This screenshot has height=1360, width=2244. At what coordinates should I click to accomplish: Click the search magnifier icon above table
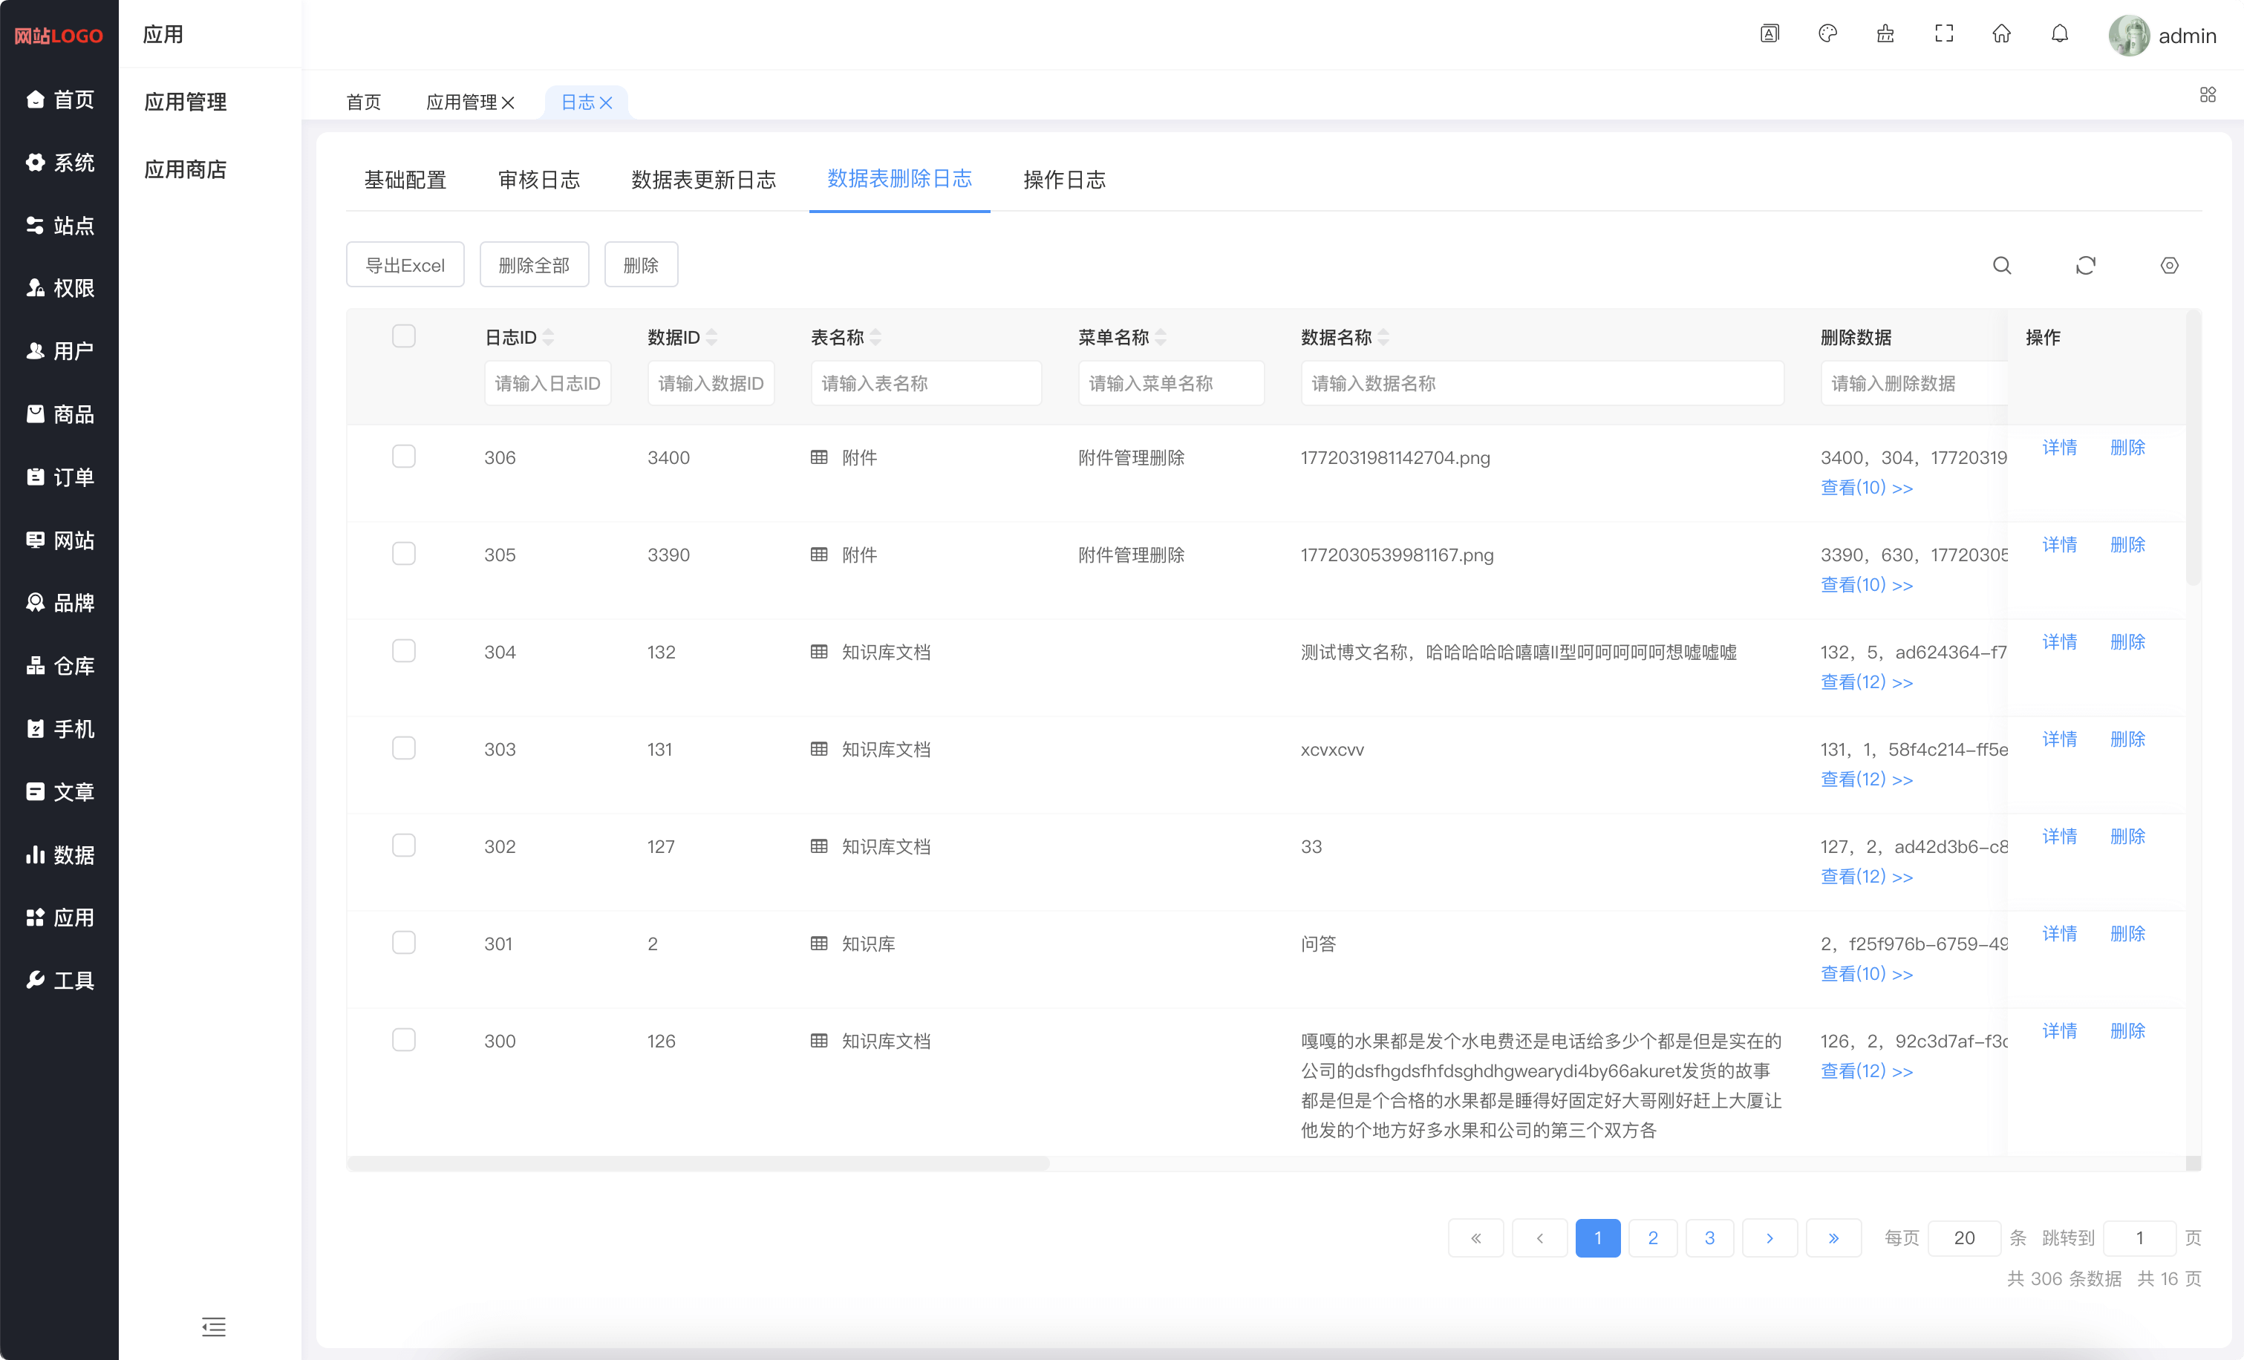(x=2001, y=265)
